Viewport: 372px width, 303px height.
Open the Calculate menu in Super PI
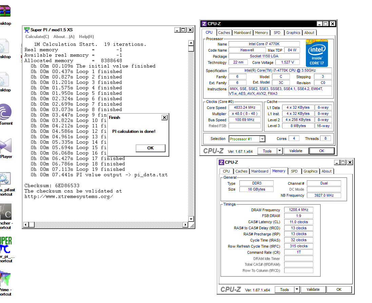37,37
